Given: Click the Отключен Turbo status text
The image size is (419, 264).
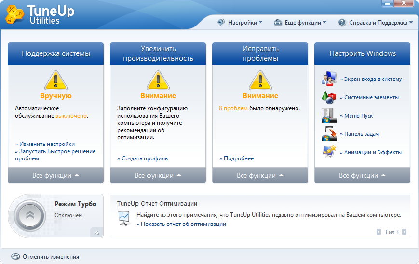Looking at the screenshot, I should point(68,215).
